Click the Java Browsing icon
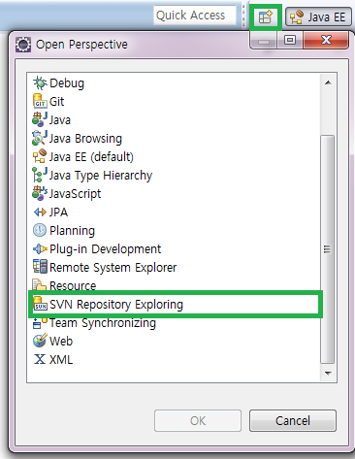This screenshot has height=459, width=355. click(x=40, y=138)
